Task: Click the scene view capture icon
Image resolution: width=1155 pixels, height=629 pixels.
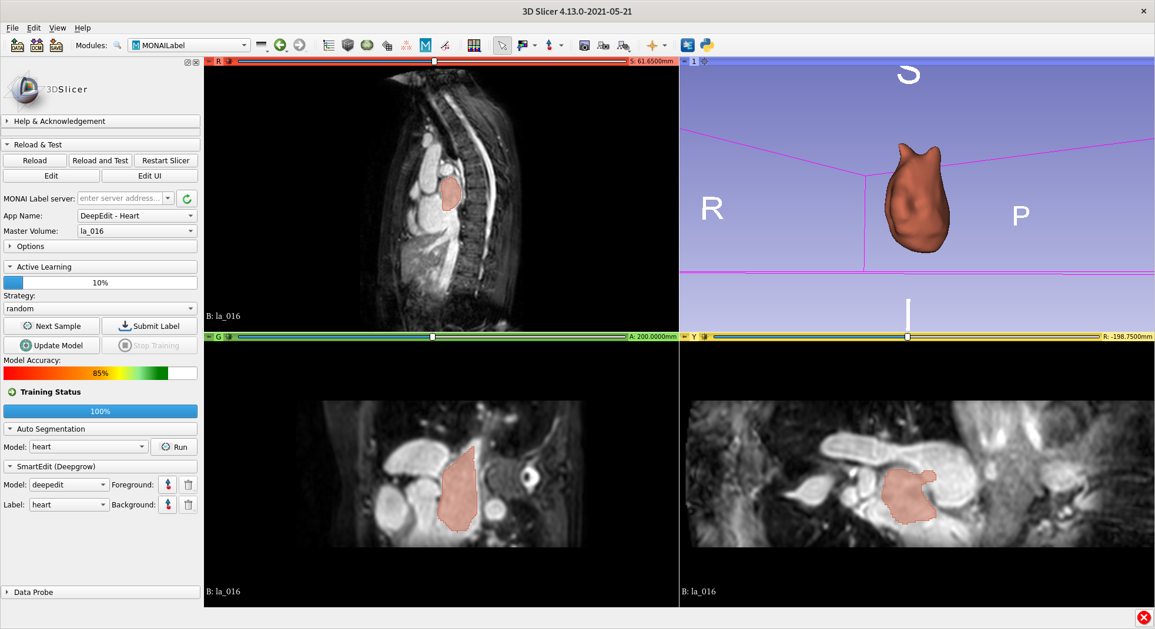Action: coord(604,45)
